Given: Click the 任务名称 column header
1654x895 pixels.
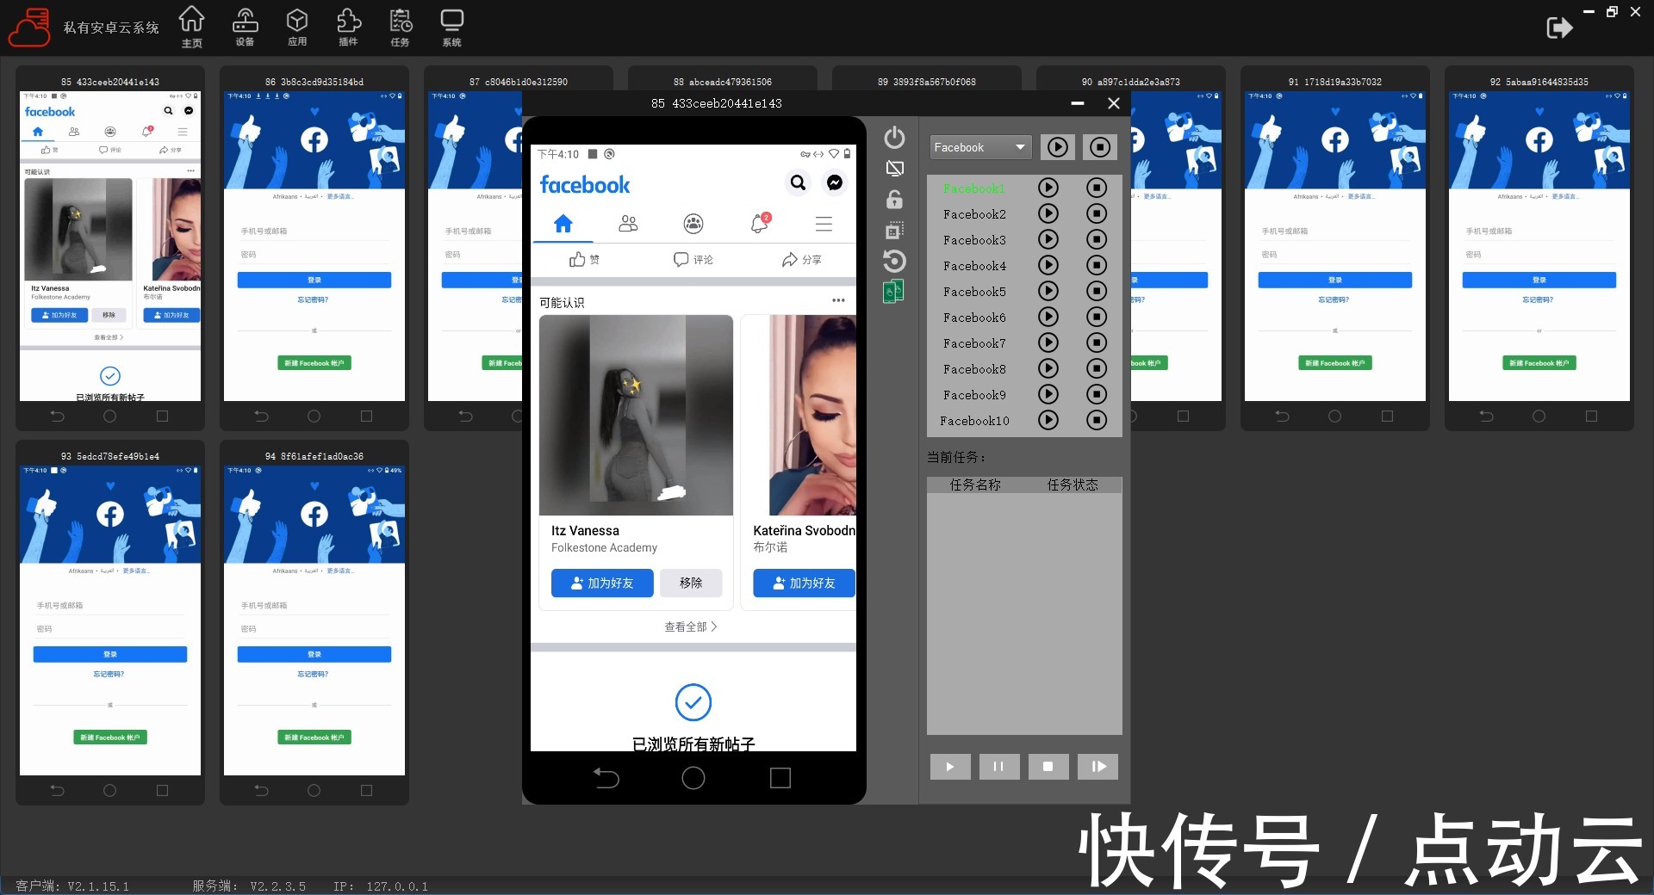Looking at the screenshot, I should [975, 485].
